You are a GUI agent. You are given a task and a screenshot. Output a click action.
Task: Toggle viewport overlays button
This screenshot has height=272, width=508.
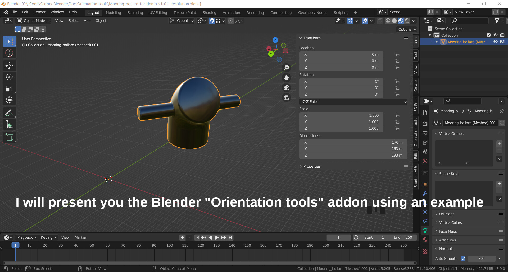coord(365,21)
